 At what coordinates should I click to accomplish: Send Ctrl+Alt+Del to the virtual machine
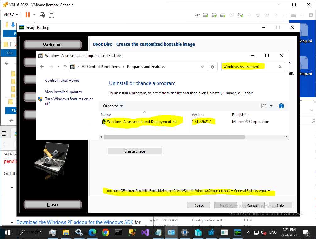[42, 15]
